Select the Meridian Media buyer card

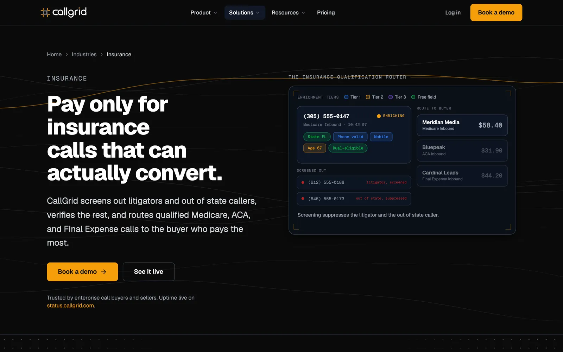pyautogui.click(x=462, y=125)
